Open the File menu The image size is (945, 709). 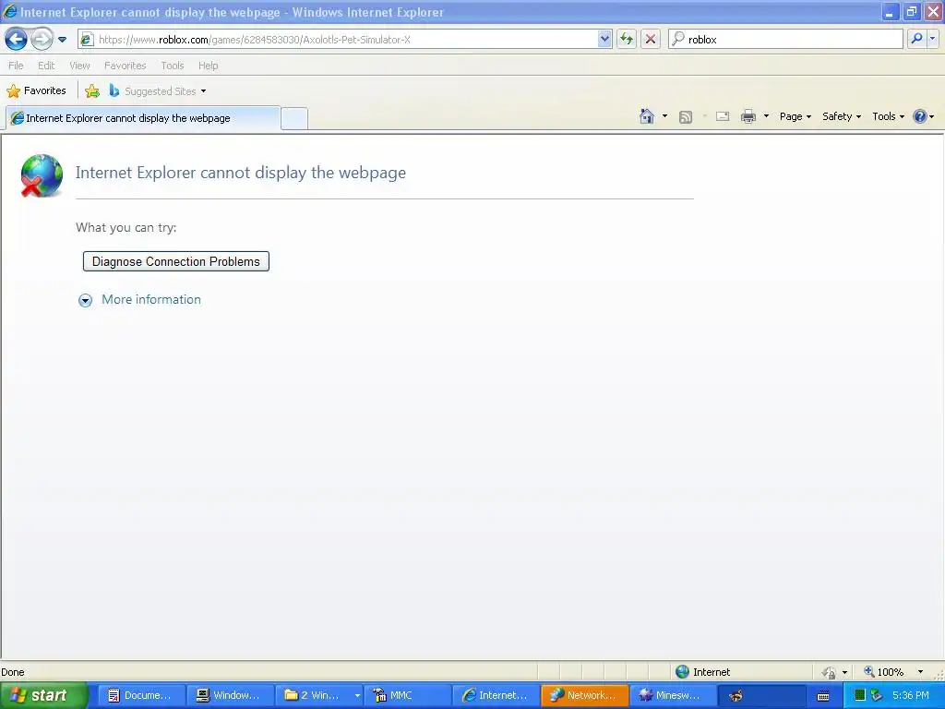click(x=16, y=66)
